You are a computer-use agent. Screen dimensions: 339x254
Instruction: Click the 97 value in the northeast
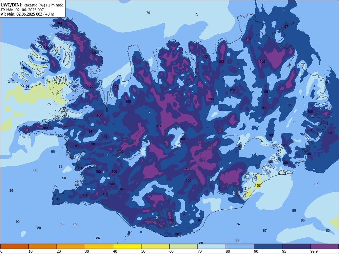[286, 26]
